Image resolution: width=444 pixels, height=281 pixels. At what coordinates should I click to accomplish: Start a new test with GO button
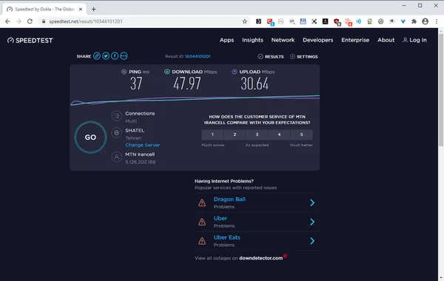pyautogui.click(x=90, y=138)
